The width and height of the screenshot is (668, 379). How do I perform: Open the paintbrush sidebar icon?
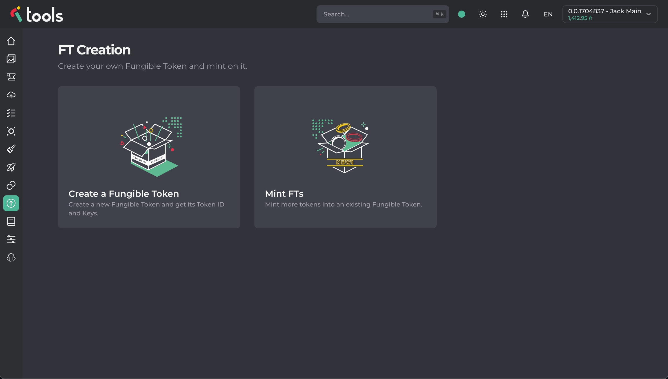(x=11, y=149)
